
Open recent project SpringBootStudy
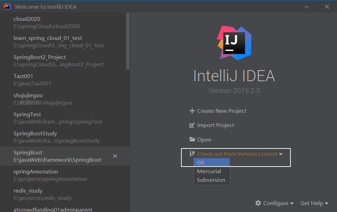coord(65,137)
